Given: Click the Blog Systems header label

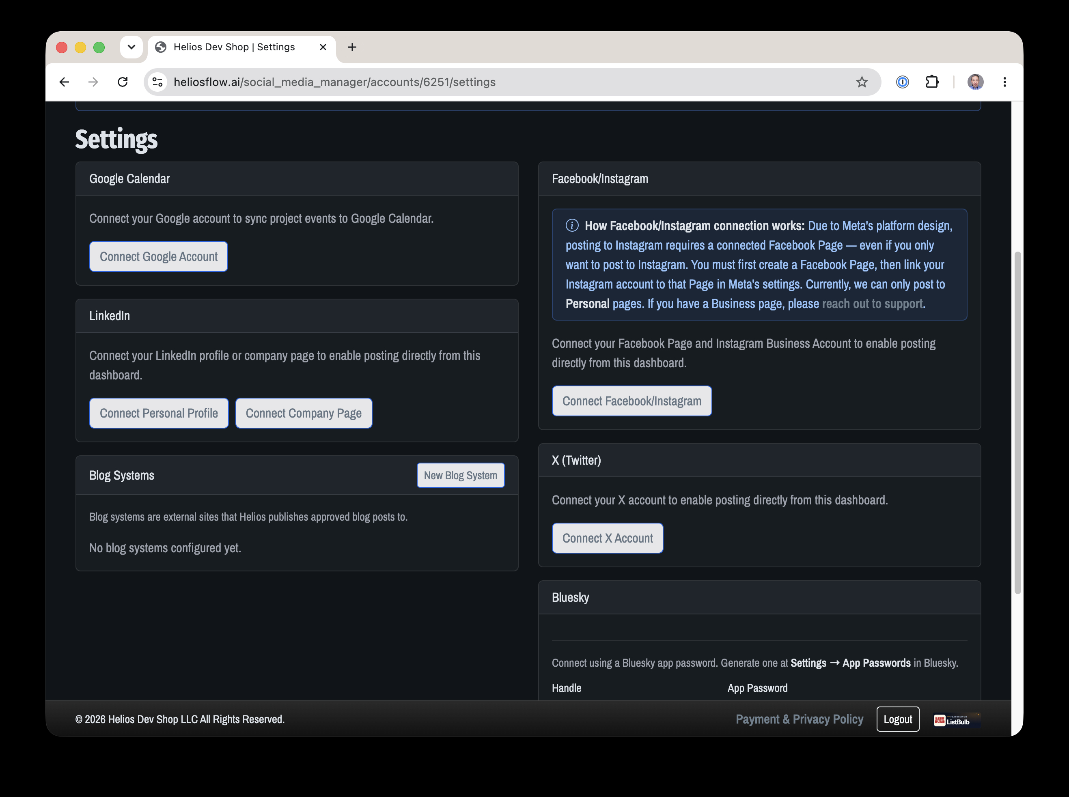Looking at the screenshot, I should [122, 475].
